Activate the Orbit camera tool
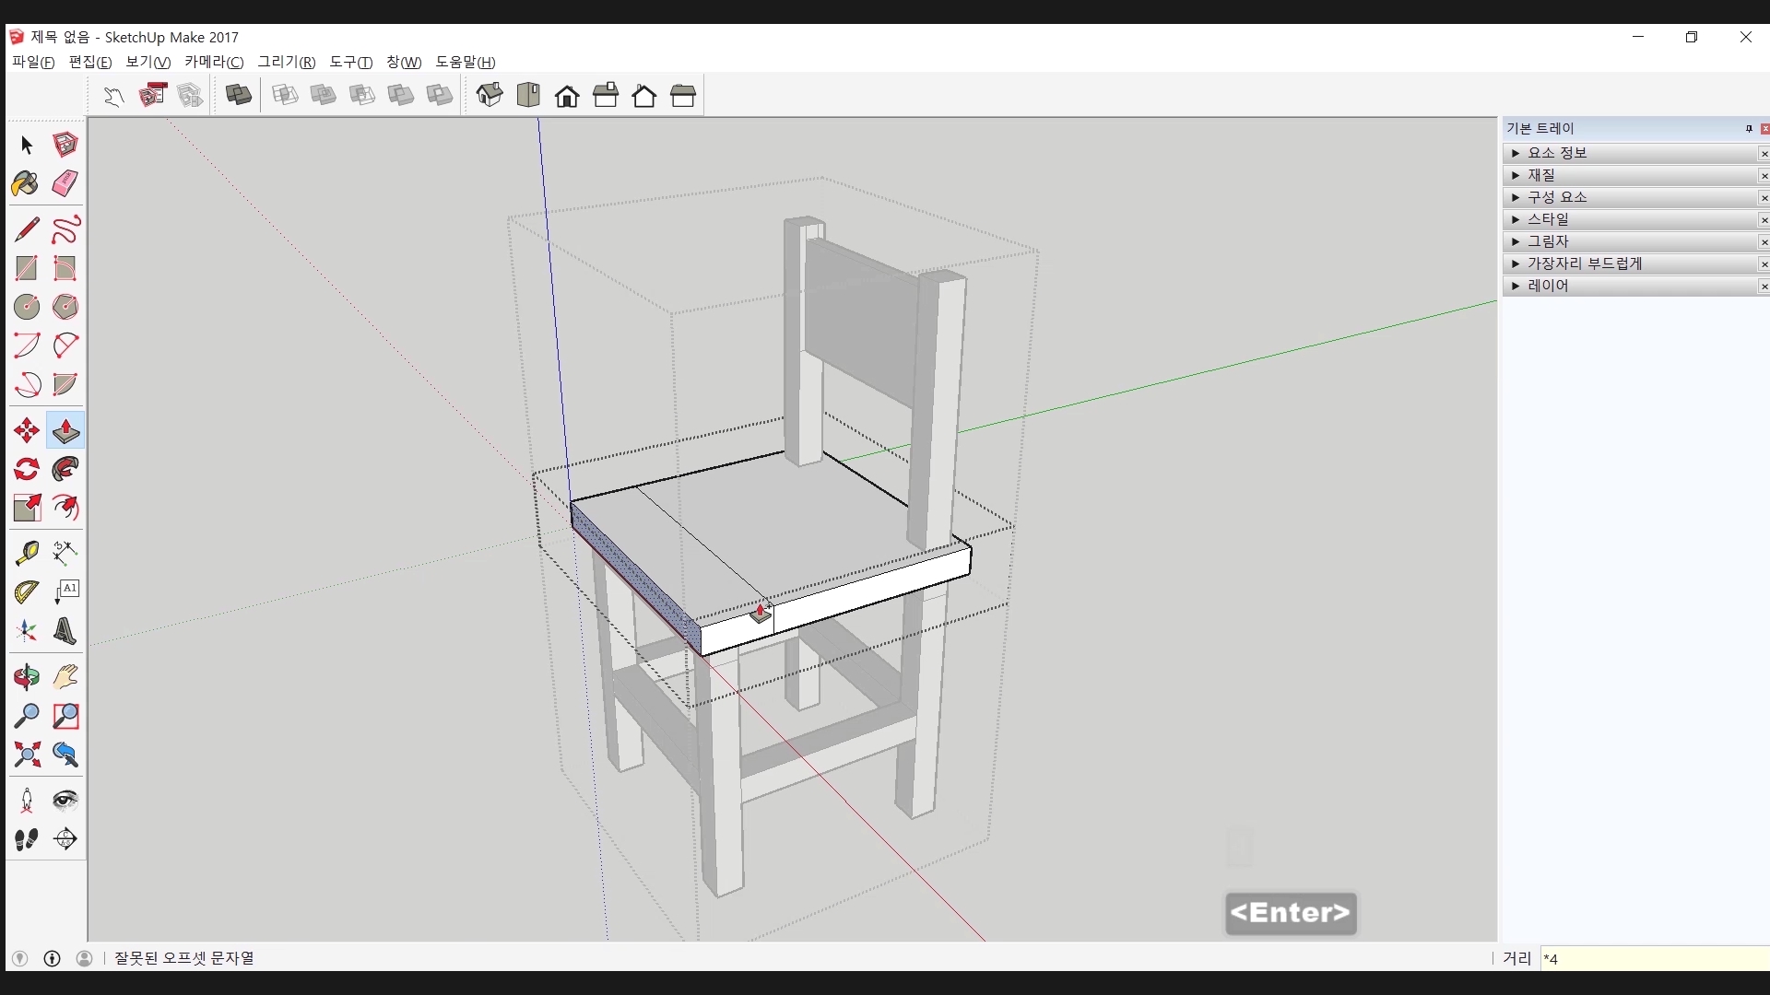Viewport: 1770px width, 995px height. click(26, 678)
